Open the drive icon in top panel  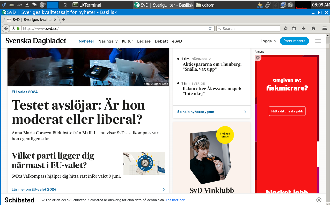[12, 5]
